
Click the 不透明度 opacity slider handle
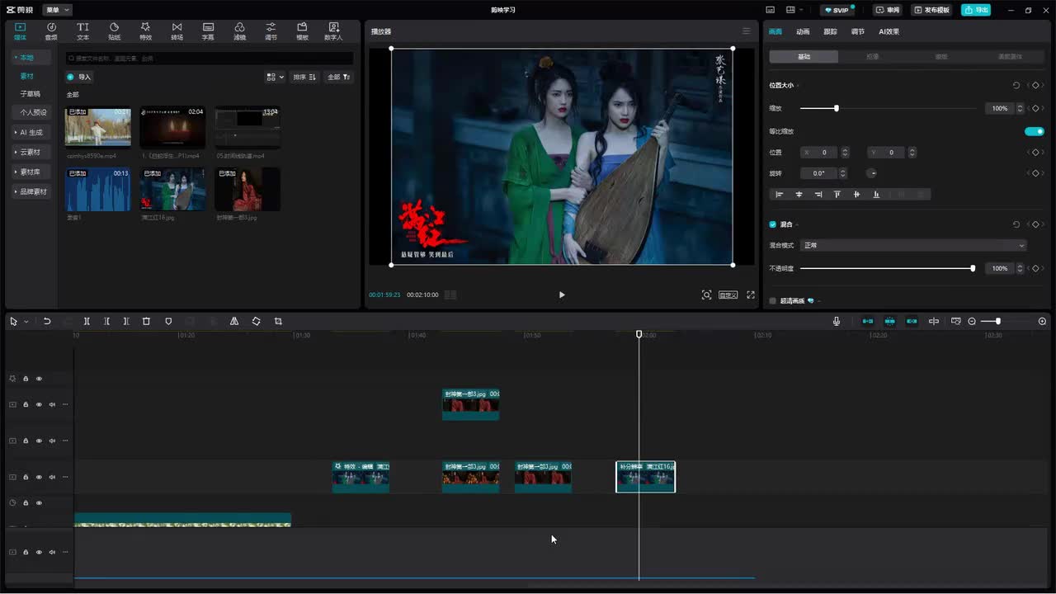point(973,268)
